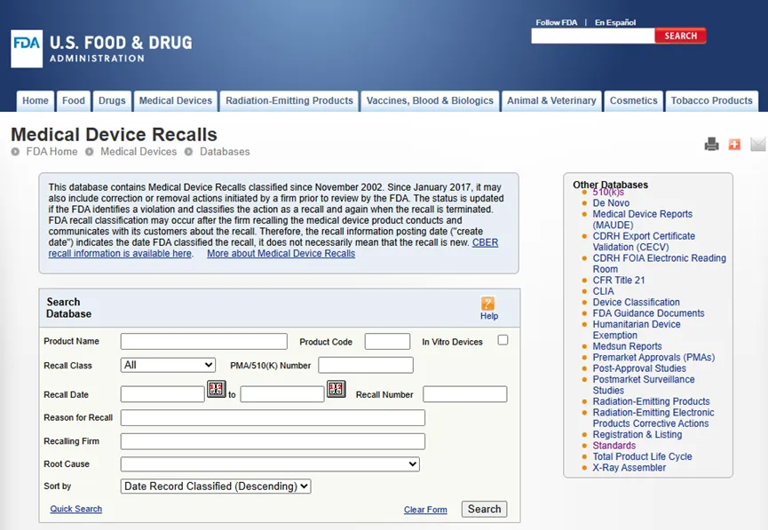Click the red SEARCH button in header
The image size is (768, 530).
click(x=680, y=36)
